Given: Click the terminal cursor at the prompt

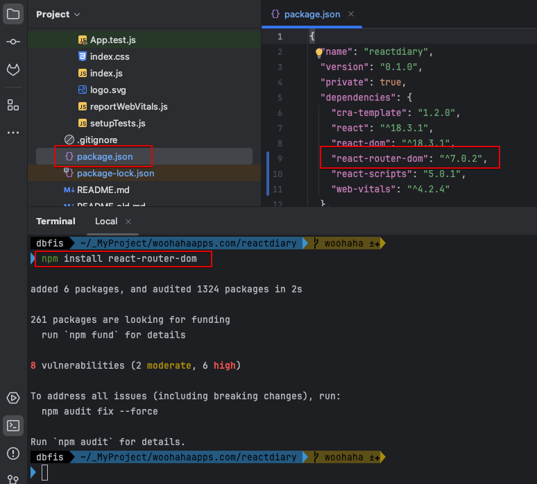Looking at the screenshot, I should (x=45, y=473).
